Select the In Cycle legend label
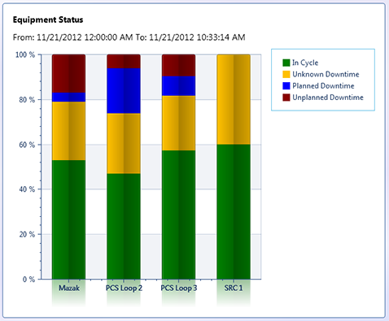389x321 pixels. pyautogui.click(x=305, y=63)
